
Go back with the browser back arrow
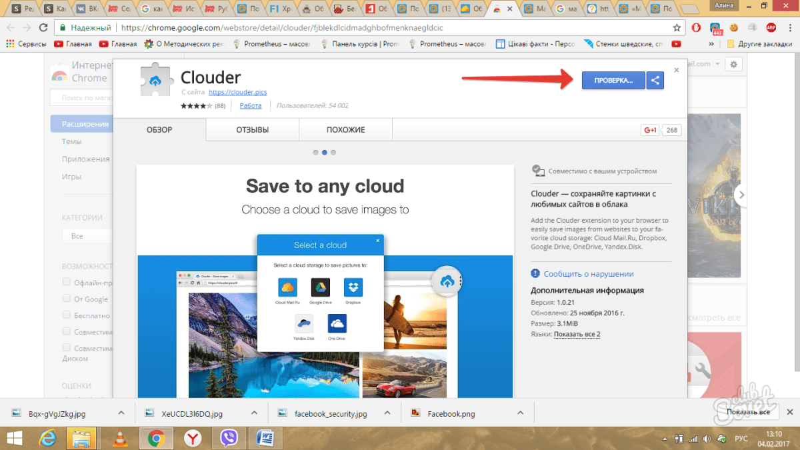point(11,28)
